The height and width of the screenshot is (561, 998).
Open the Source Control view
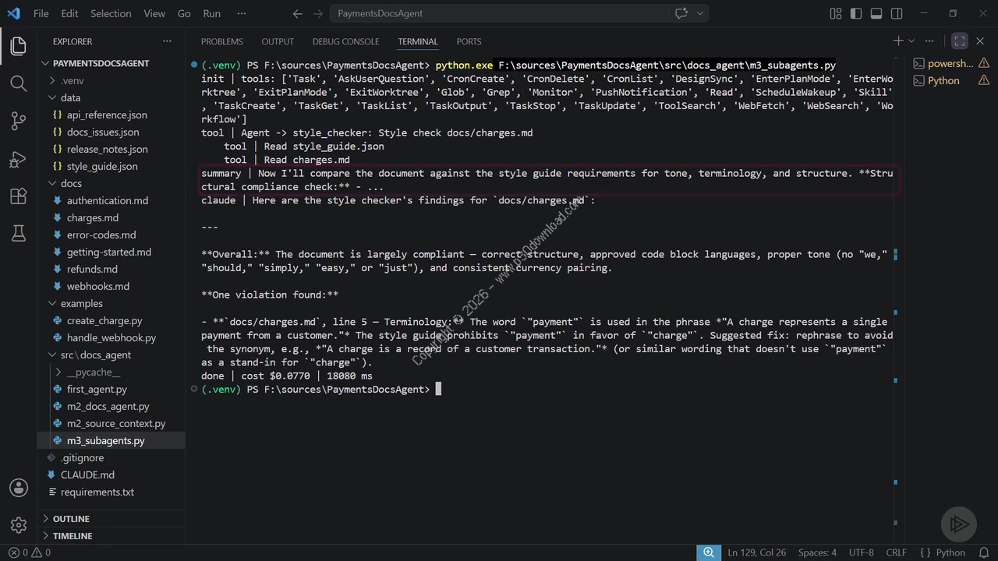coord(19,121)
